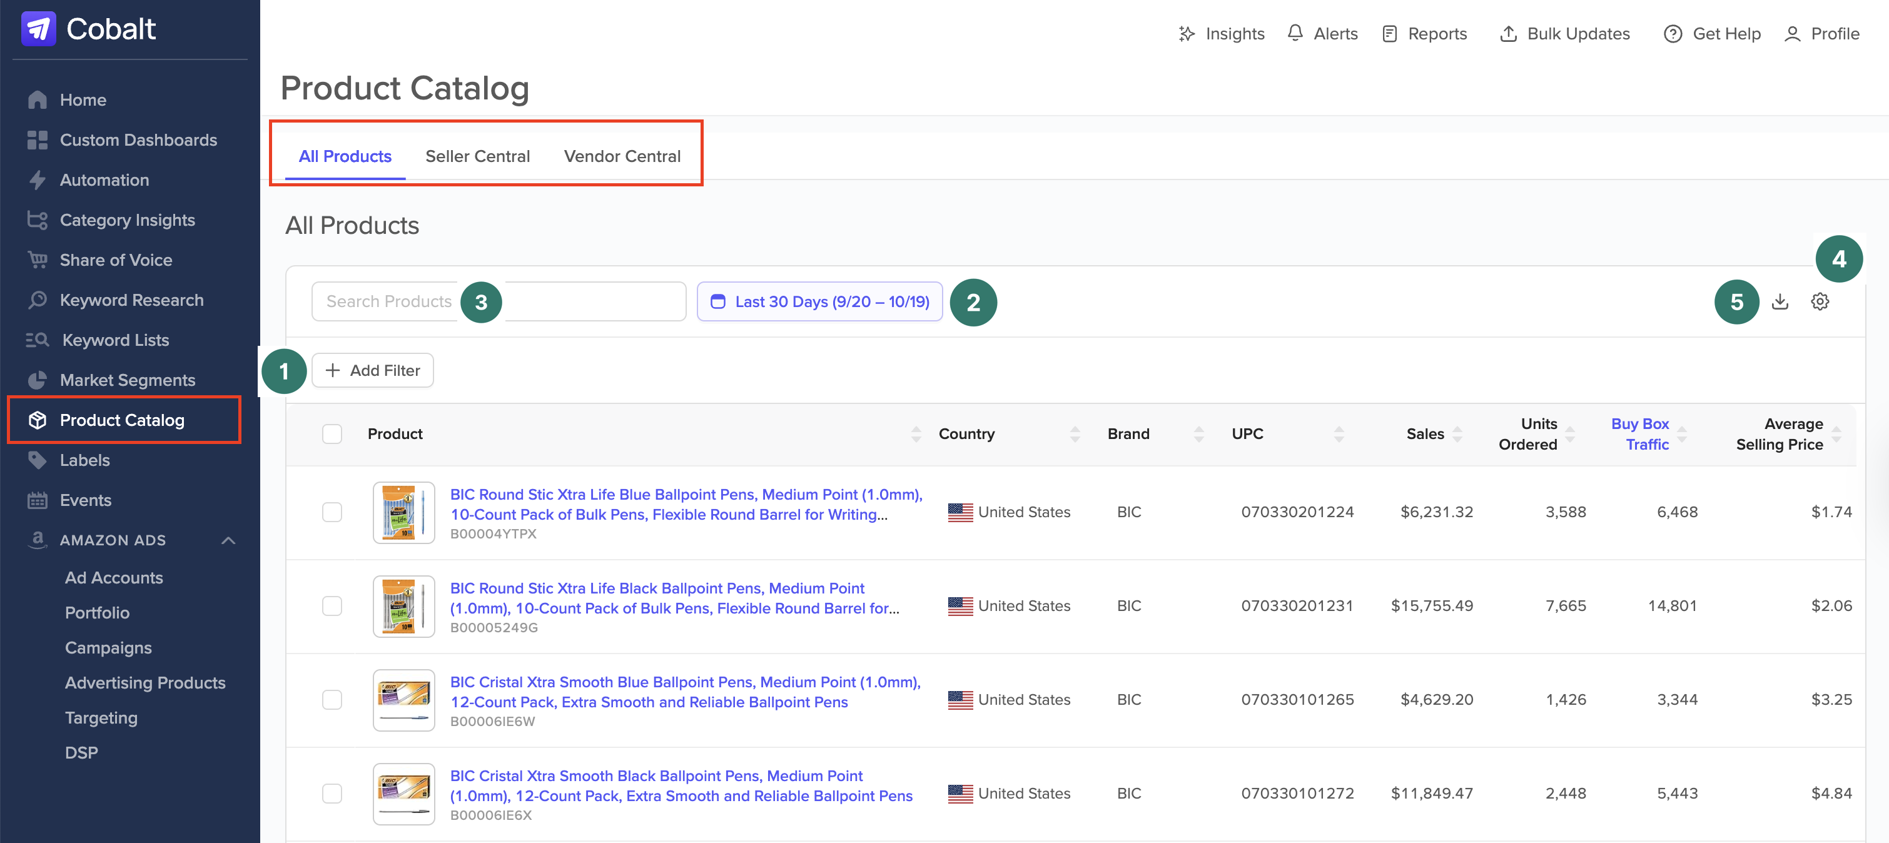Collapse the Amazon Ads section chevron

point(229,540)
